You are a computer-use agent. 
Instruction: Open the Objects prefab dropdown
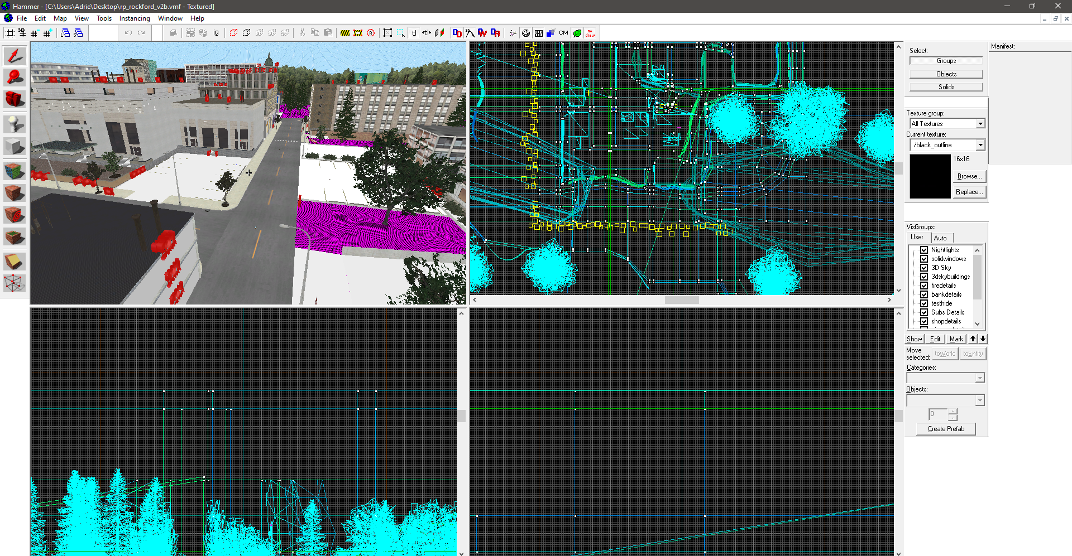tap(980, 400)
